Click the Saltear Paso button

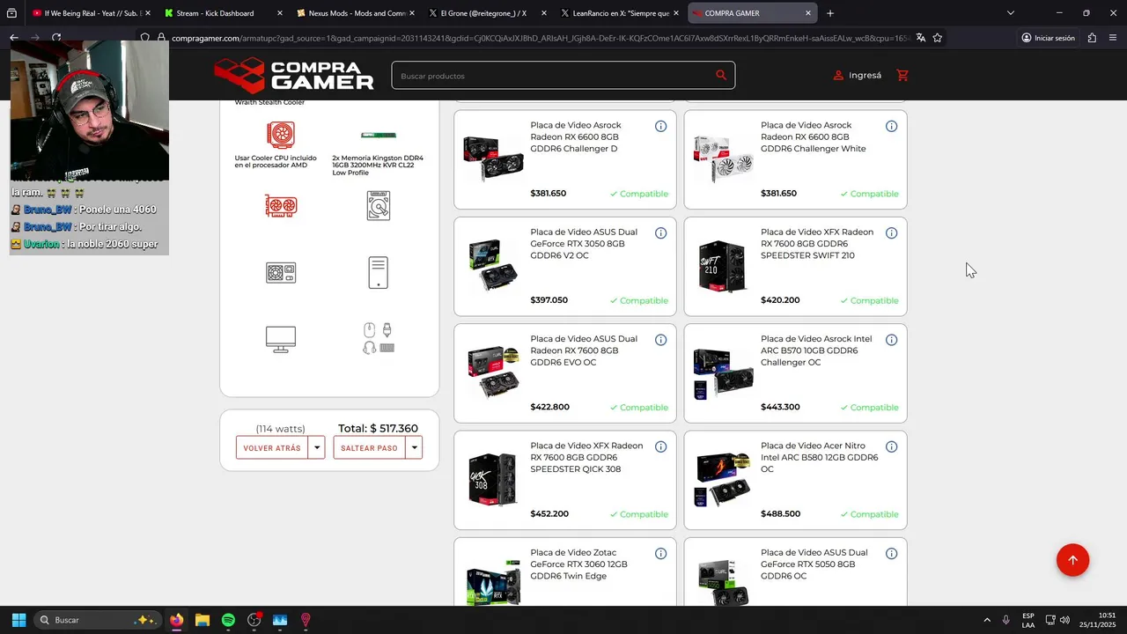pos(370,447)
